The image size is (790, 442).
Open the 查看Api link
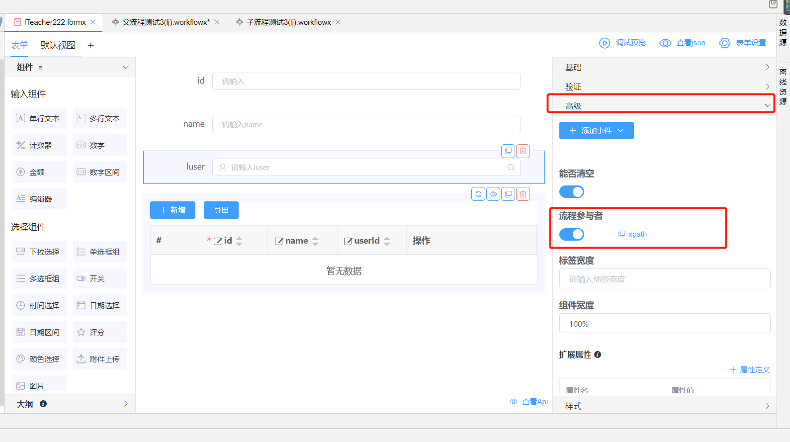click(529, 402)
